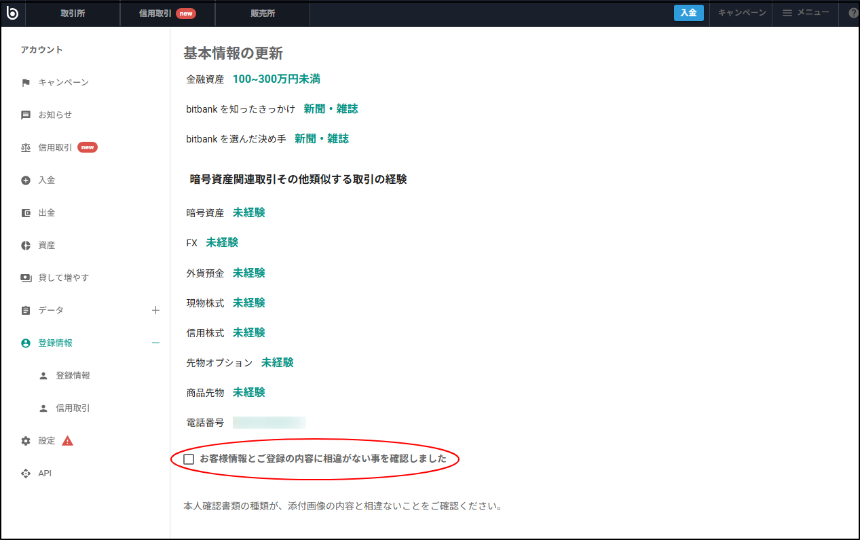Click the API icon in sidebar
This screenshot has height=540, width=860.
(26, 474)
